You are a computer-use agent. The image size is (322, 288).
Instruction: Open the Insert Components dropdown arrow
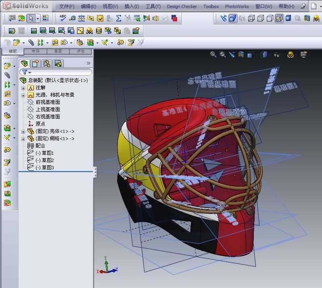point(23,43)
